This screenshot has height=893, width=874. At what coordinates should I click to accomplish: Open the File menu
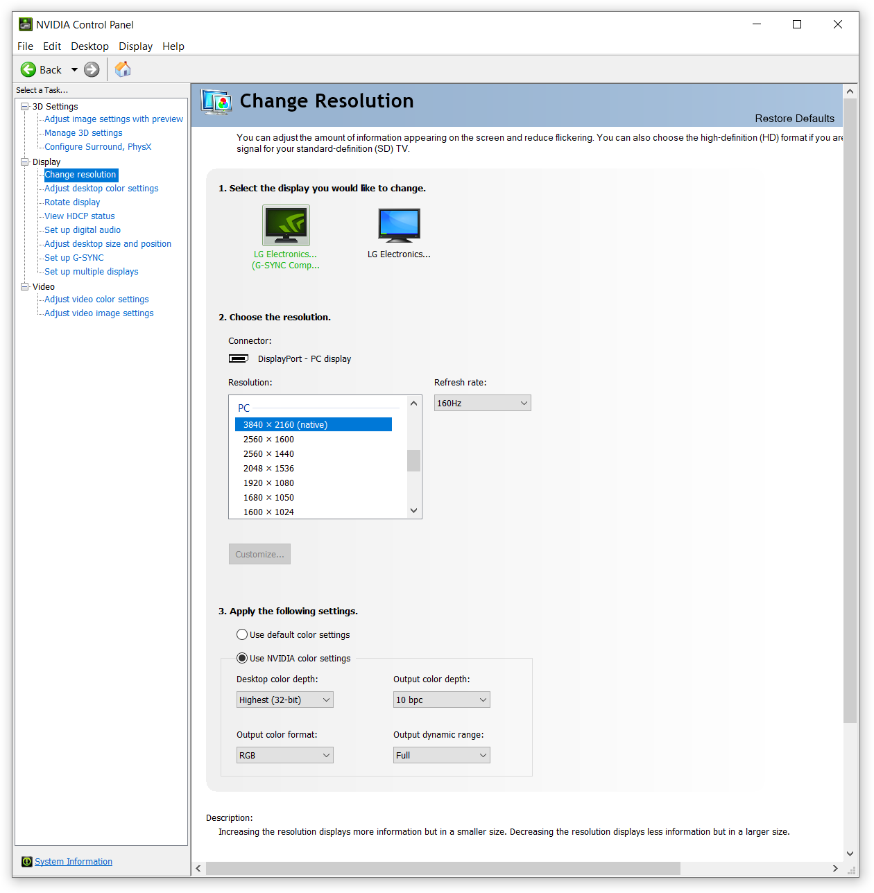(25, 46)
